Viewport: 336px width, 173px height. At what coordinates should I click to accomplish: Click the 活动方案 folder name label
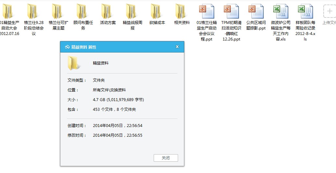108,23
